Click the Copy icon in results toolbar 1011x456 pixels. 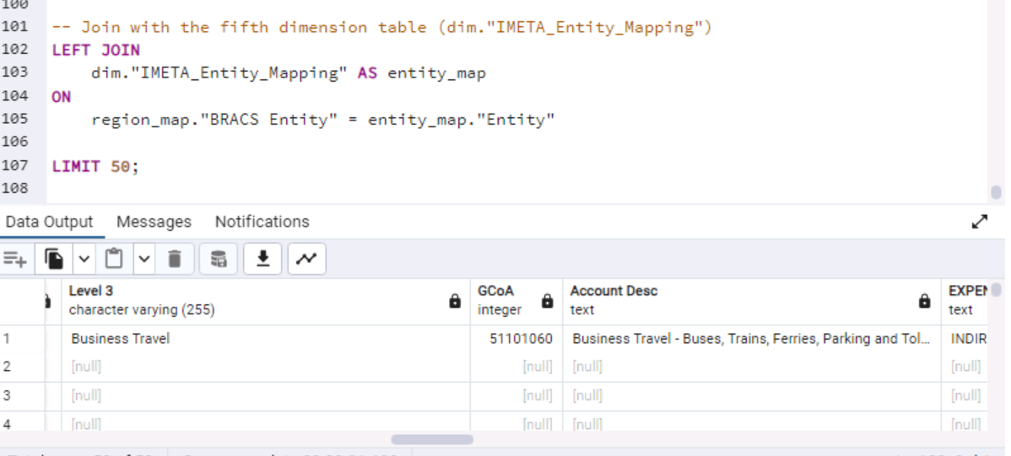[x=55, y=259]
